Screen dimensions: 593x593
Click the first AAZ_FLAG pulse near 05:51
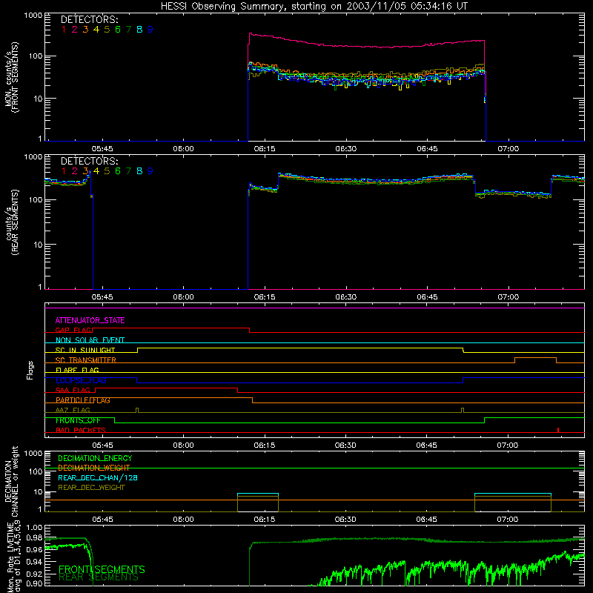click(x=137, y=411)
